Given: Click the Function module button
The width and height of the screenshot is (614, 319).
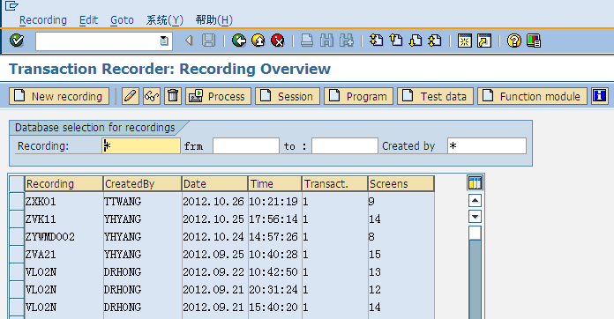Looking at the screenshot, I should (x=532, y=96).
